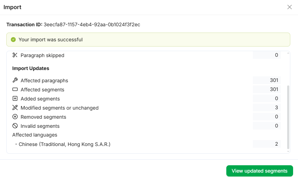Click the crossed pencil Modified segments icon
Viewport: 298px width, 181px height.
tap(15, 108)
